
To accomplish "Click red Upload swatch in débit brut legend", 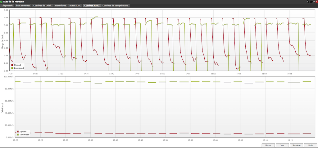I will (x=18, y=132).
